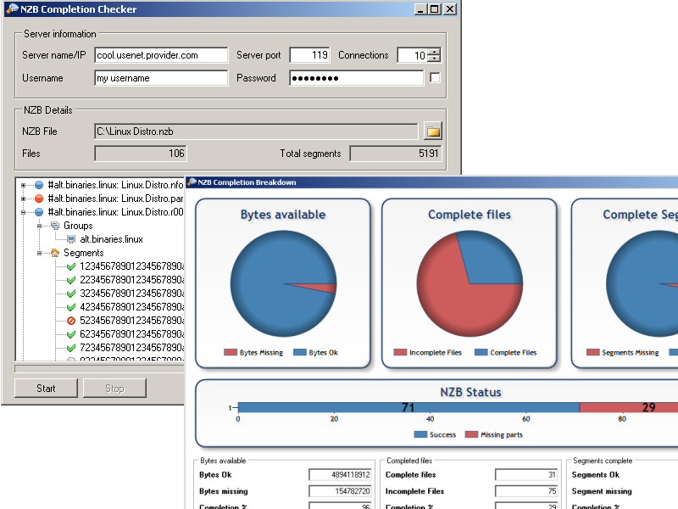This screenshot has width=678, height=509.
Task: Click the red blocked icon on segment 5234567890
Action: pos(71,321)
